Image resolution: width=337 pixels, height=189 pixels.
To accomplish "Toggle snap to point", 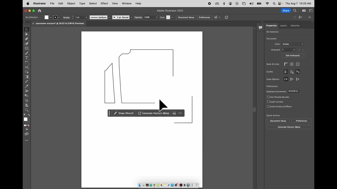I will coord(286,79).
